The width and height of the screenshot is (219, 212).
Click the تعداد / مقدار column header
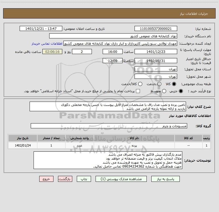pos(51,138)
